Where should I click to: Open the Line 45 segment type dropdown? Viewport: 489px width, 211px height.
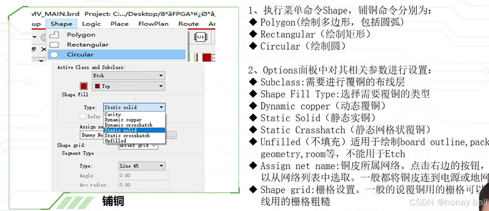coord(161,166)
